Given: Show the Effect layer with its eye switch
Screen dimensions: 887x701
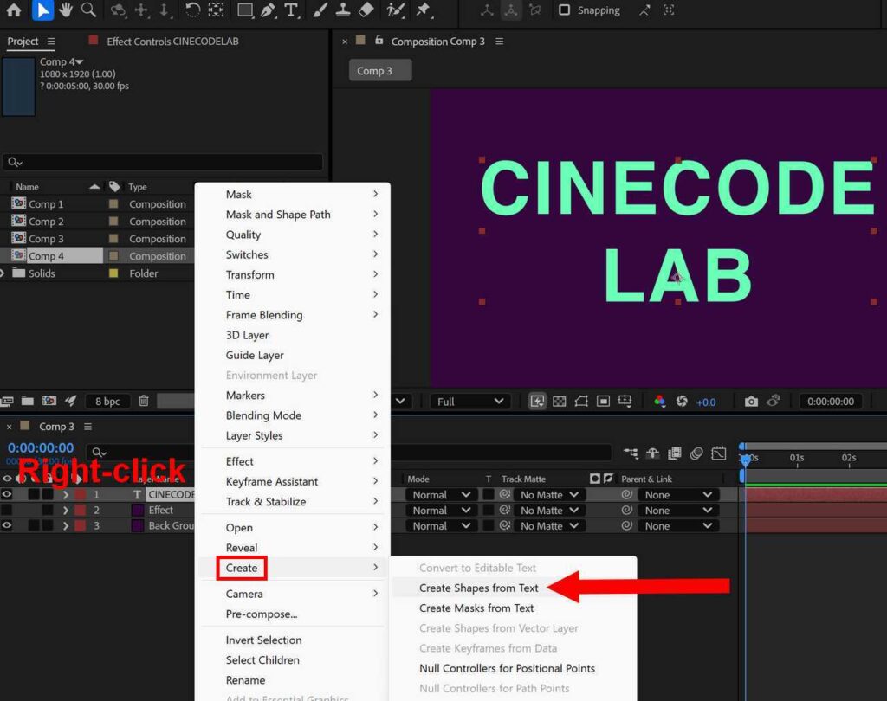Looking at the screenshot, I should (x=7, y=510).
